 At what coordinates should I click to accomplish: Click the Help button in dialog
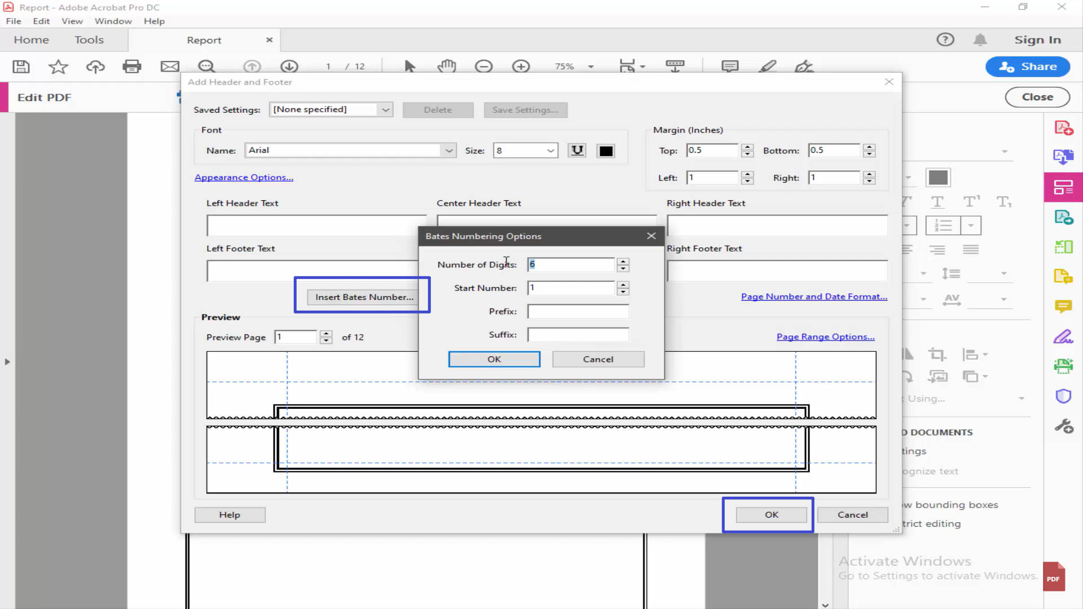(230, 514)
